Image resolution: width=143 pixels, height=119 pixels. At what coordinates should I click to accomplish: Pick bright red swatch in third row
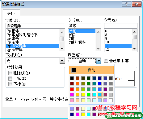[x=72, y=89]
